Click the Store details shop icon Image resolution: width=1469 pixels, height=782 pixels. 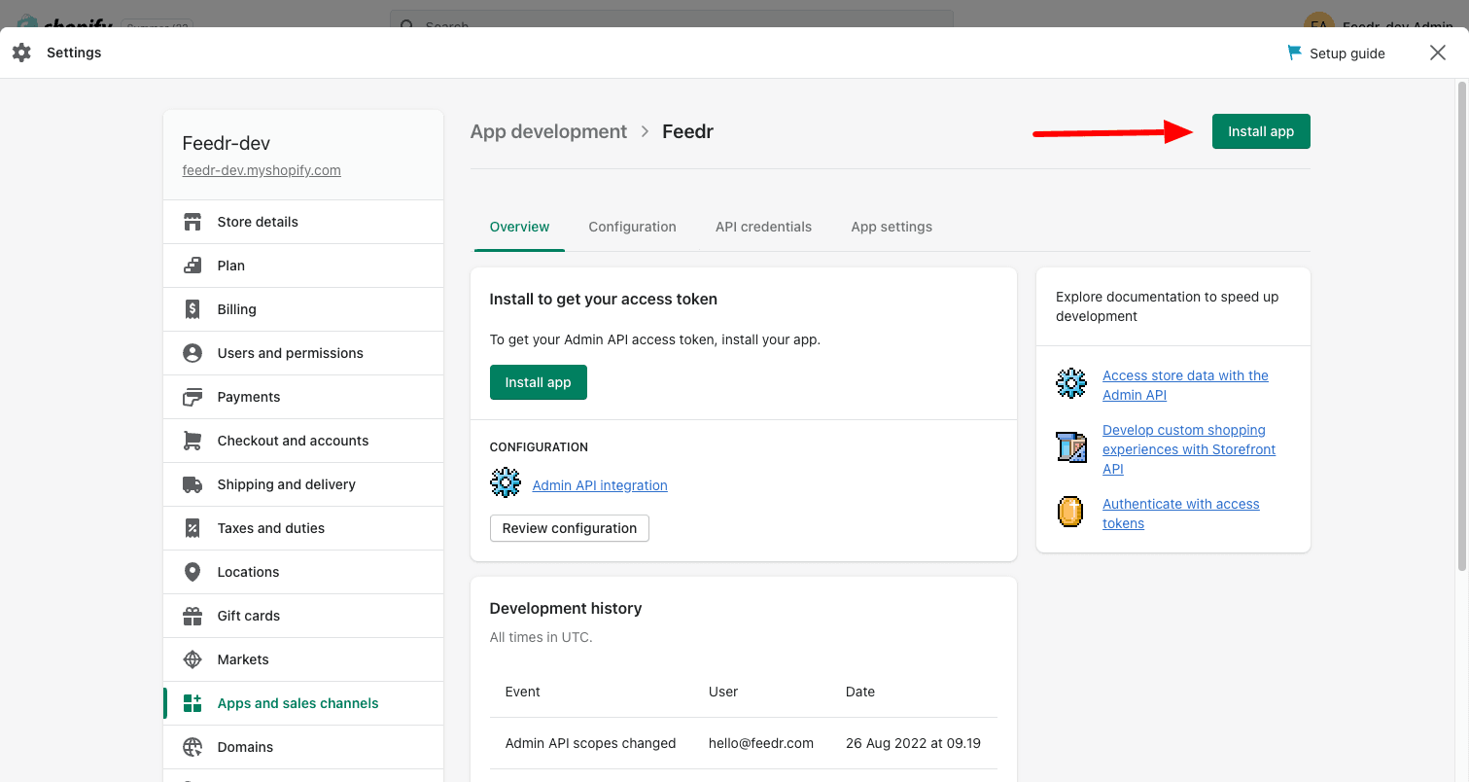192,222
